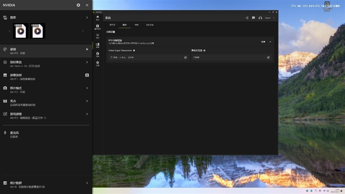Viewport: 345px width, 194px height.
Task: Open the user account avatar icon
Action: click(260, 18)
